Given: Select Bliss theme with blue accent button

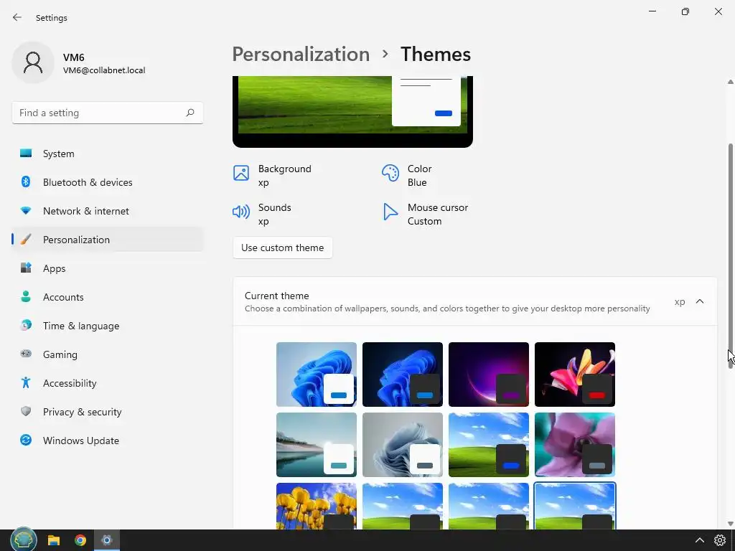Looking at the screenshot, I should 489,445.
